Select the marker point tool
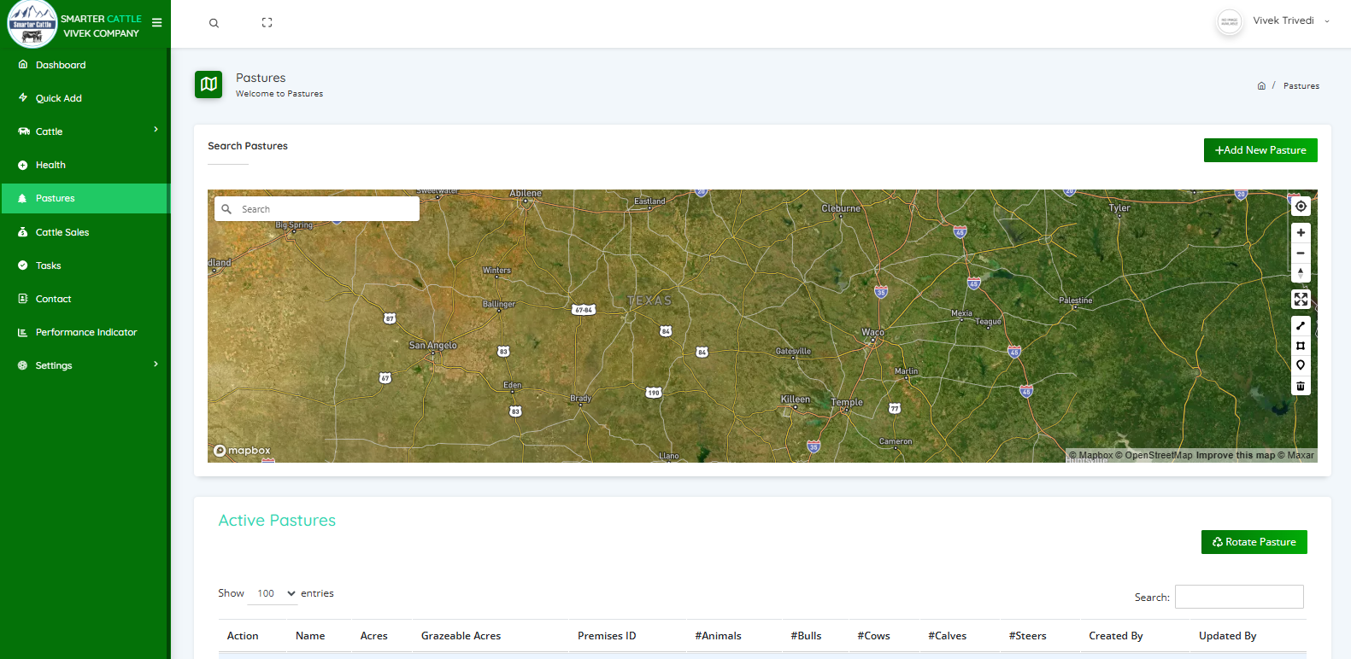 pyautogui.click(x=1301, y=365)
